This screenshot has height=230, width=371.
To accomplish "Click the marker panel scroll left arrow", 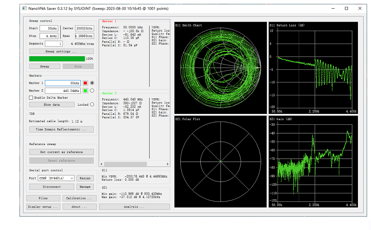I will [102, 164].
